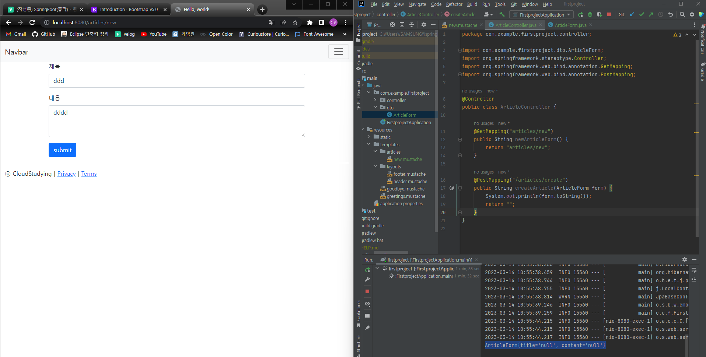Expand the static folder in project tree
Image resolution: width=706 pixels, height=357 pixels.
369,137
